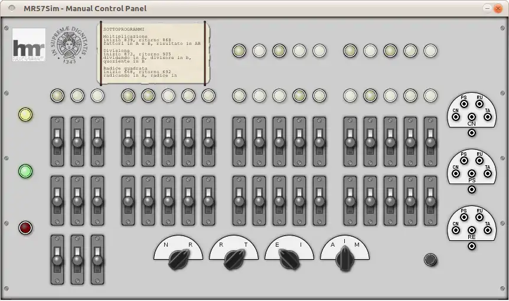Click the In Supremae Dignitatis 1343 seal
This screenshot has width=509, height=301.
(69, 45)
